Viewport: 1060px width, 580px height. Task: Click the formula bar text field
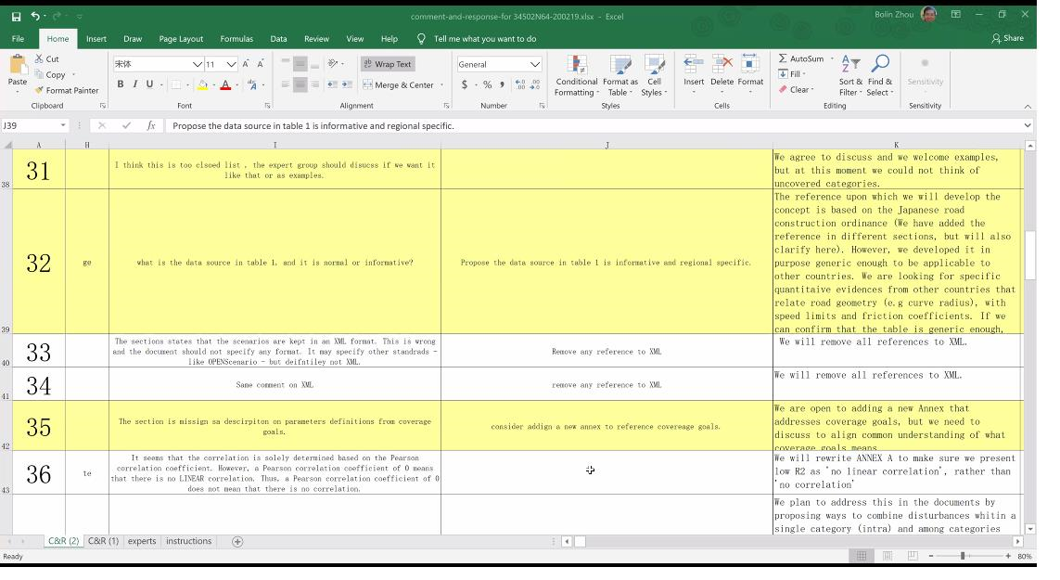[594, 125]
